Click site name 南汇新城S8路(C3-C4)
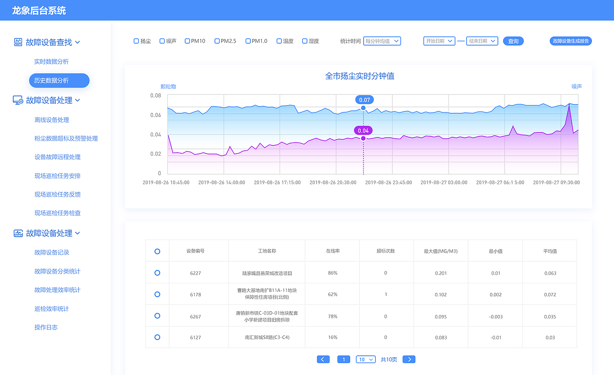 tap(267, 338)
